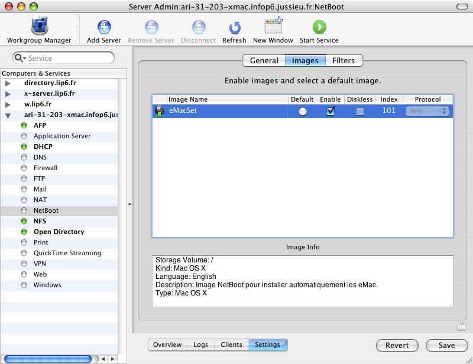The image size is (473, 364).
Task: Open a New Window via toolbar icon
Action: point(273,27)
